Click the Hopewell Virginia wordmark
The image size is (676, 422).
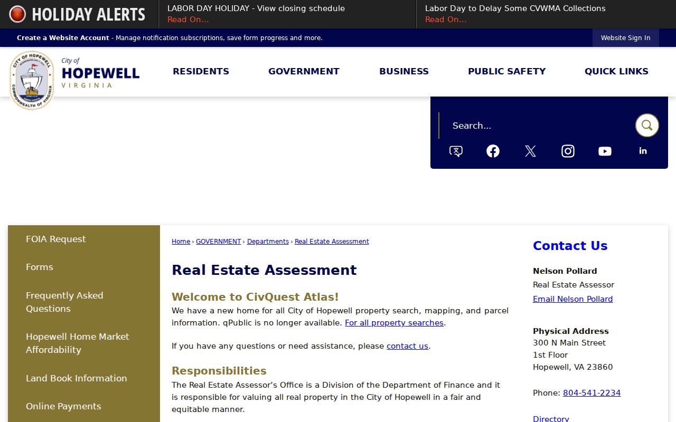coord(100,73)
